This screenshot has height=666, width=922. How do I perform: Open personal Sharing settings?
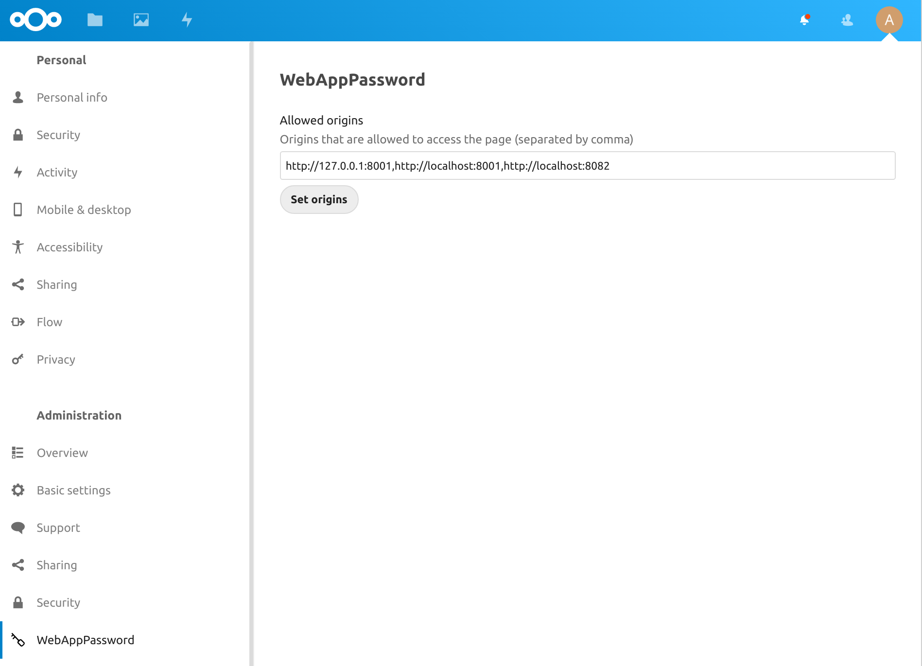(x=56, y=284)
